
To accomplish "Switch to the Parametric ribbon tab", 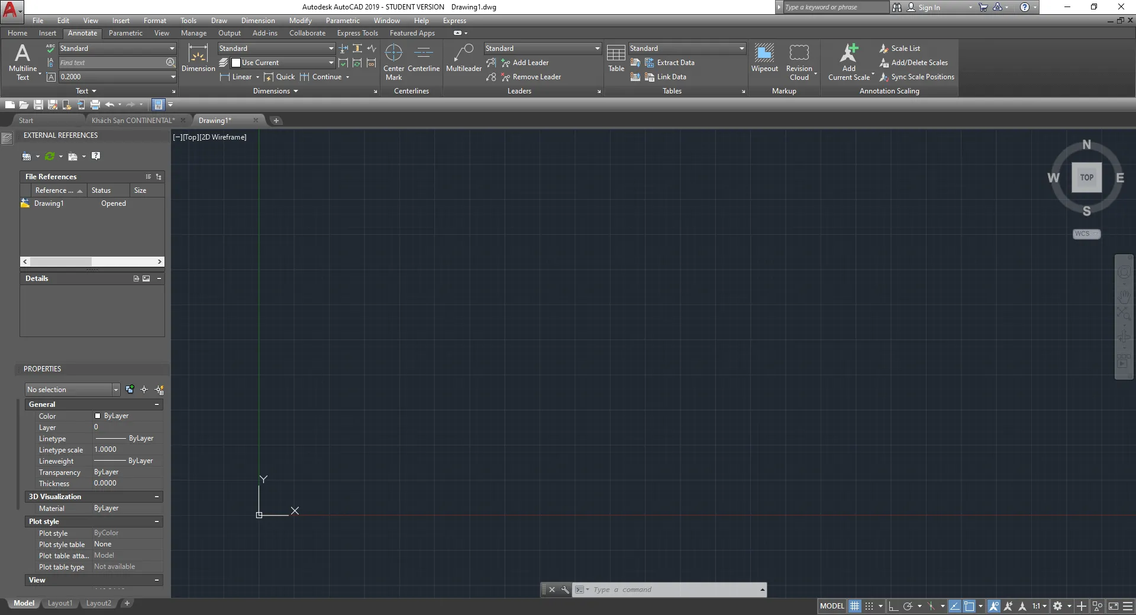I will pos(125,33).
